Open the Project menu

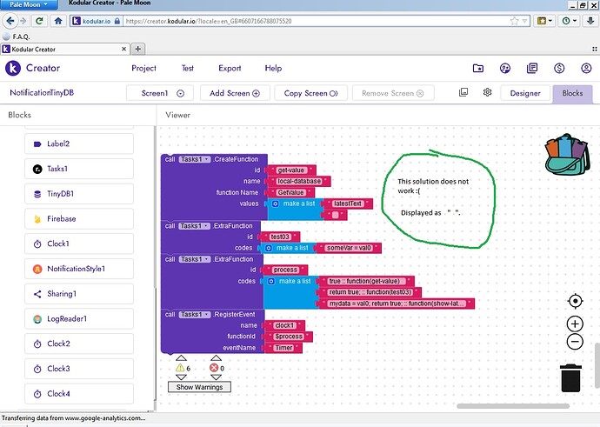point(143,68)
